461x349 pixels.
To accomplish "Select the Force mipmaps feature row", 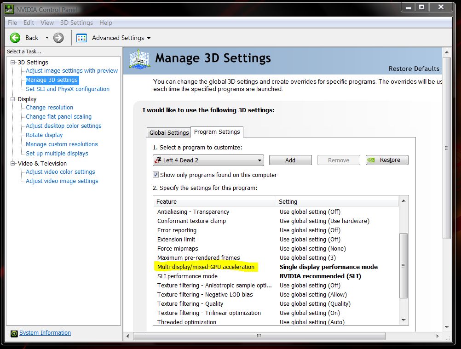I will click(276, 248).
